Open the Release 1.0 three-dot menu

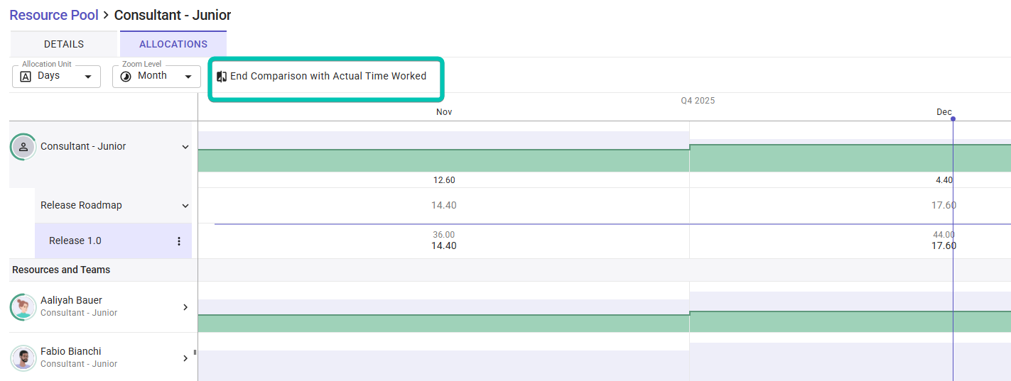[179, 241]
